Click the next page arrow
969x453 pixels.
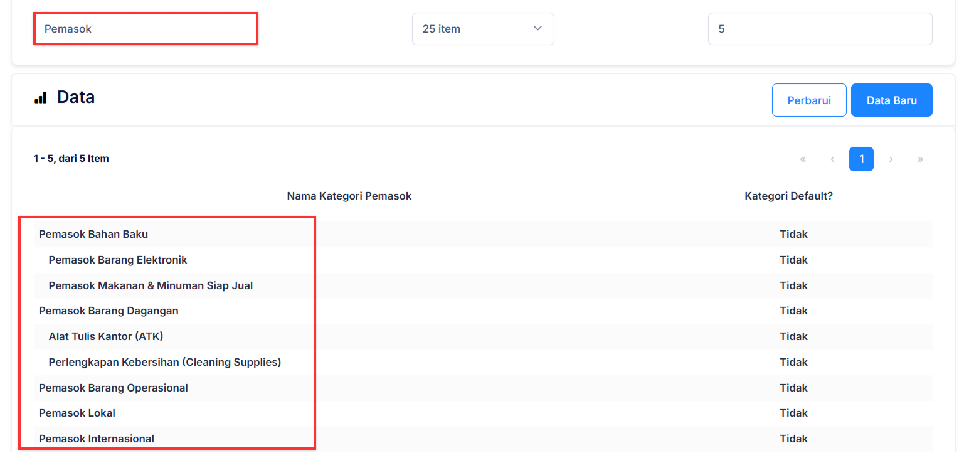pyautogui.click(x=891, y=159)
